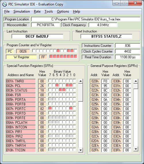This screenshot has width=144, height=164.
Task: Click the 030h GPR address cell
Action: point(117,81)
